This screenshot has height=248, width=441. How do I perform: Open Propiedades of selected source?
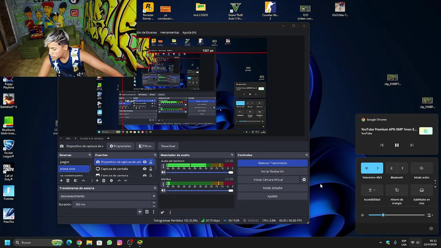[120, 146]
